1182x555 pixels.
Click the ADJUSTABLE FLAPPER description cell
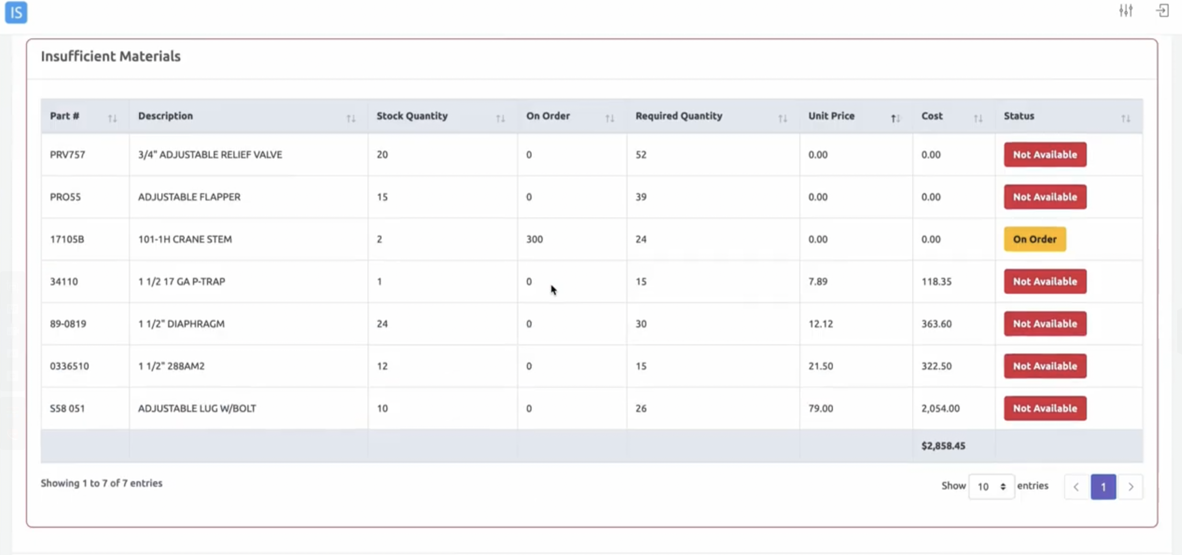click(x=189, y=197)
